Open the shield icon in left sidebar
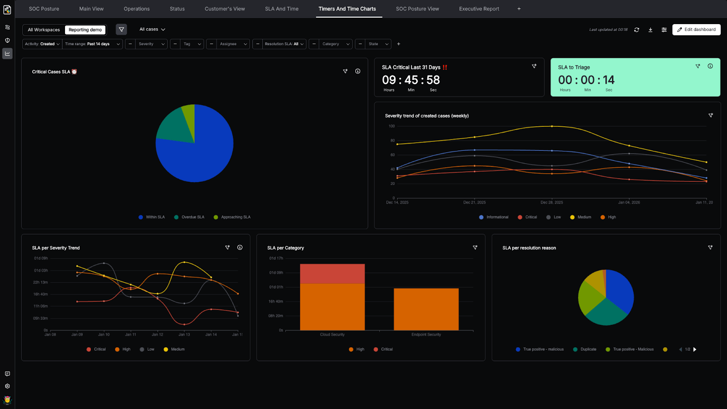Screen dimensions: 727x409 [x=7, y=40]
